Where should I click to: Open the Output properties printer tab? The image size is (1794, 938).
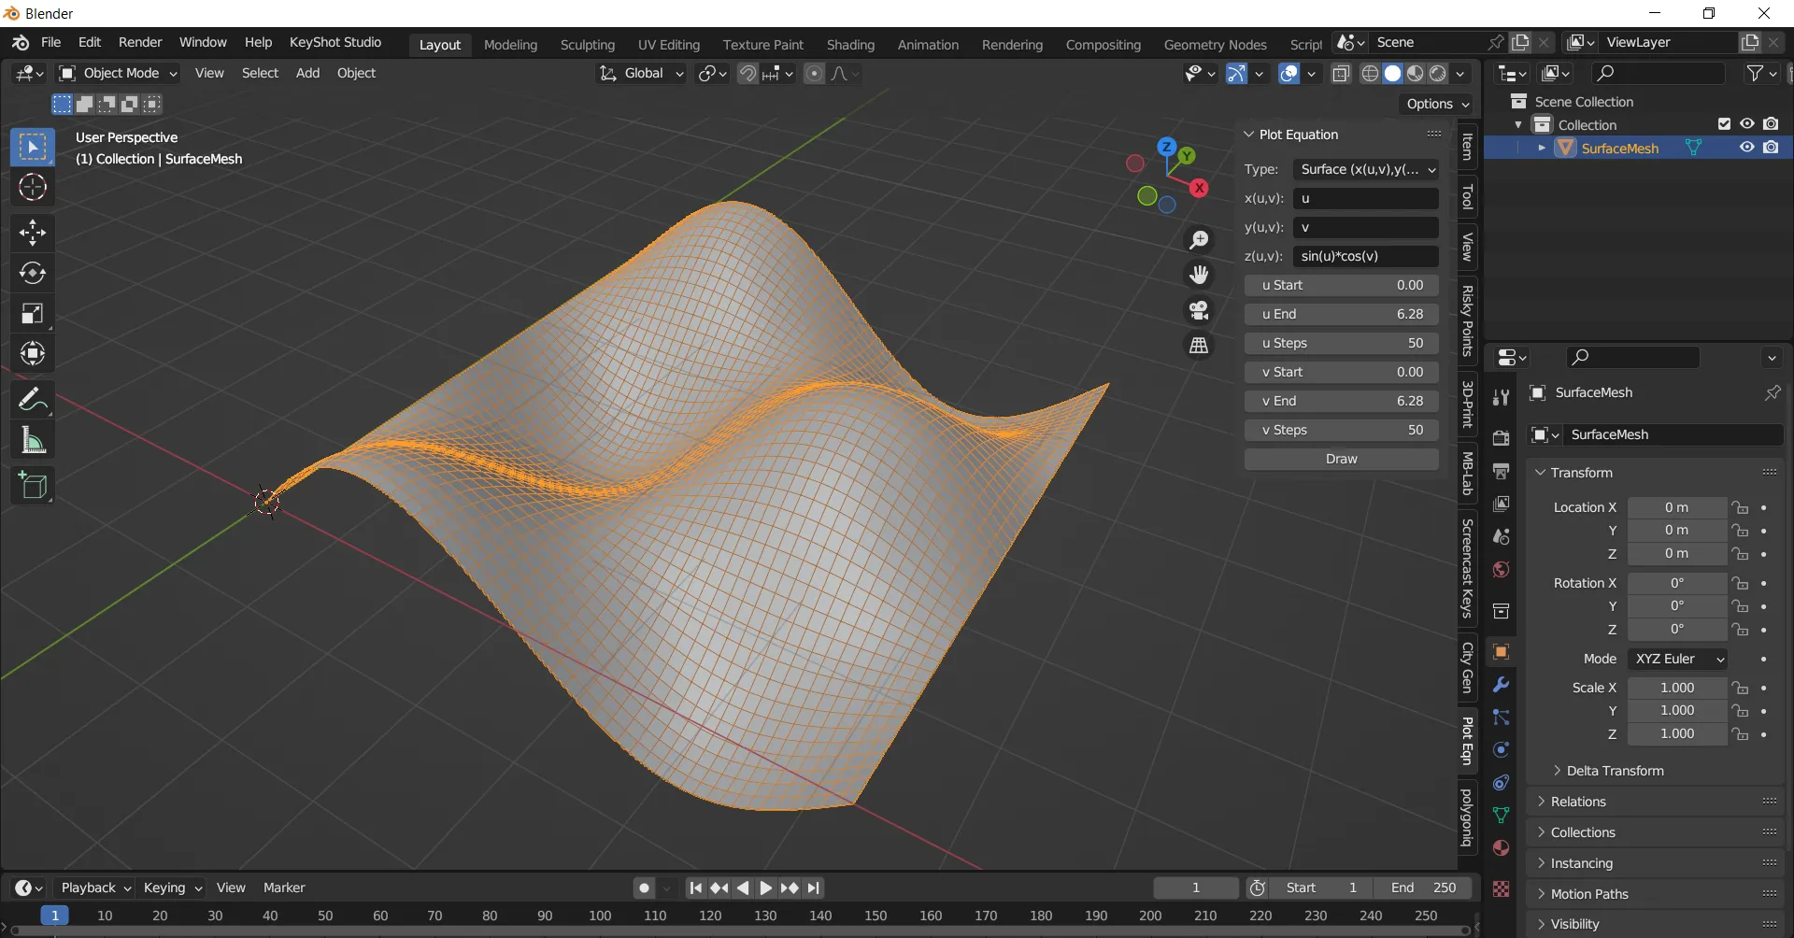click(1501, 472)
